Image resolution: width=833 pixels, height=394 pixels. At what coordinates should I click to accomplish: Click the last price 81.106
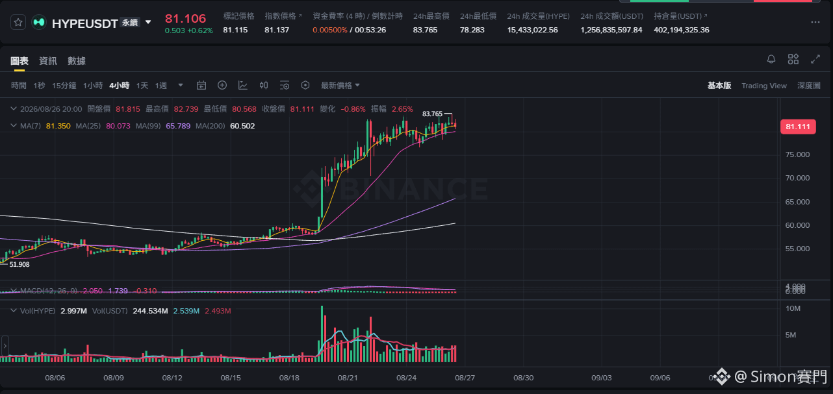click(x=185, y=18)
